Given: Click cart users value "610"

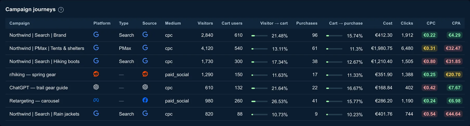Looking at the screenshot, I should 238,35.
